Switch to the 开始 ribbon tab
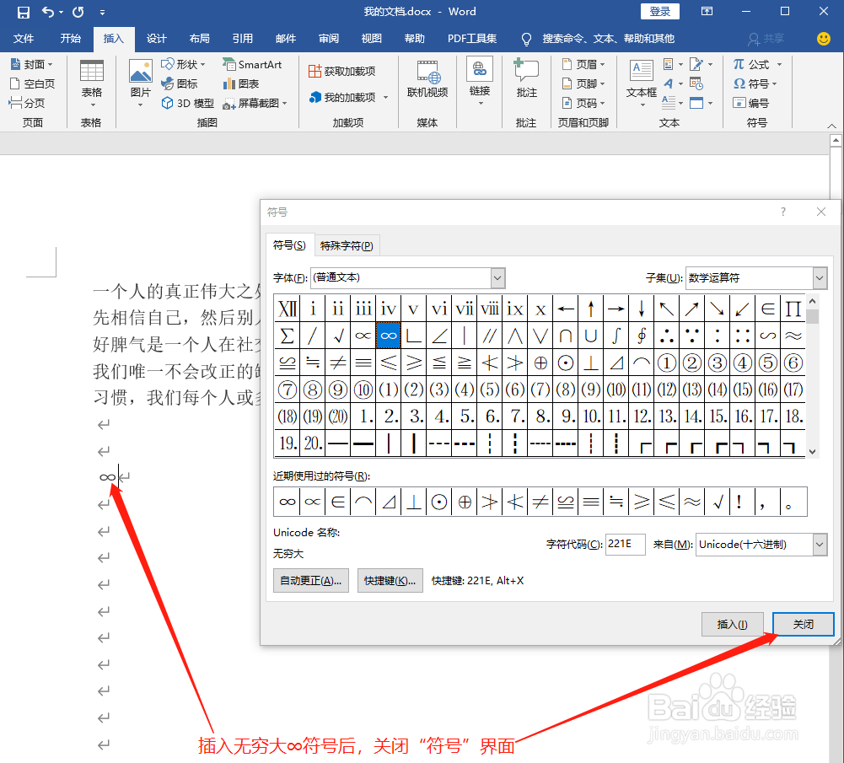This screenshot has width=844, height=763. coord(71,39)
